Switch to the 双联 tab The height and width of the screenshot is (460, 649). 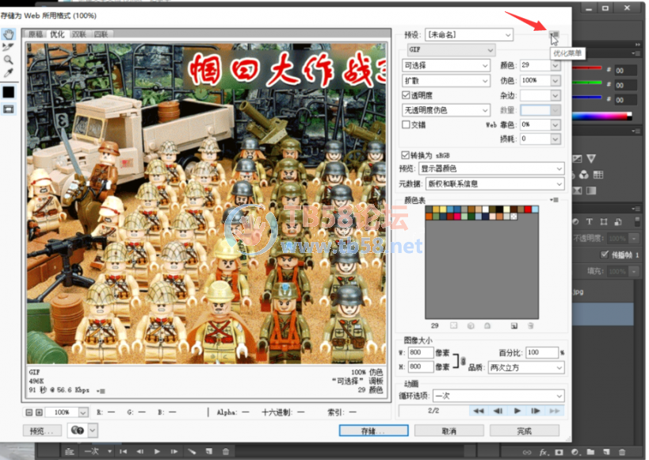click(x=79, y=34)
